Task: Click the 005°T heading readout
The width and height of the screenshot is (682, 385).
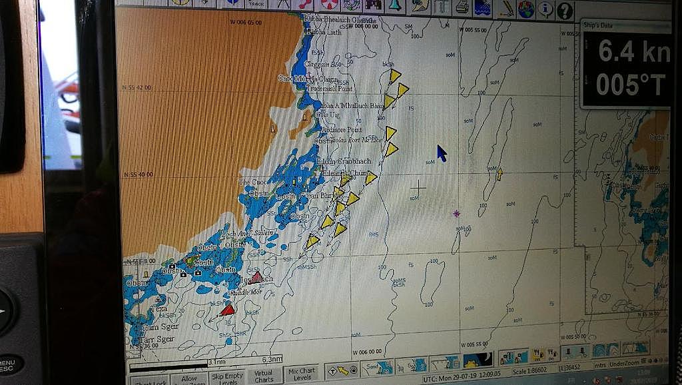Action: point(631,85)
